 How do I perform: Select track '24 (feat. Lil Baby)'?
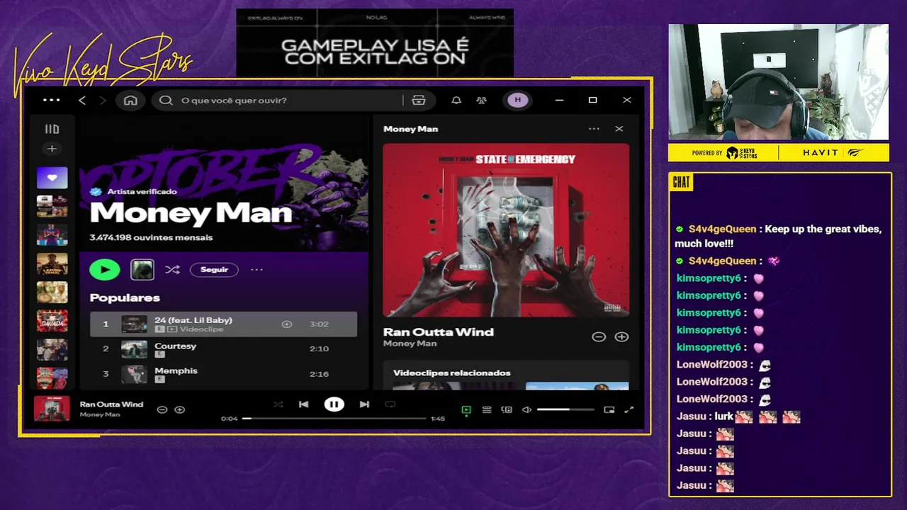(x=224, y=324)
